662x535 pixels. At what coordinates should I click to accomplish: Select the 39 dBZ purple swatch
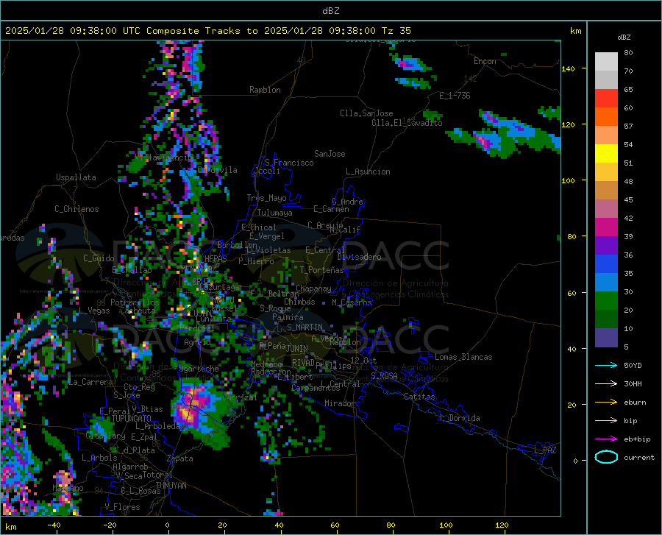(x=606, y=246)
